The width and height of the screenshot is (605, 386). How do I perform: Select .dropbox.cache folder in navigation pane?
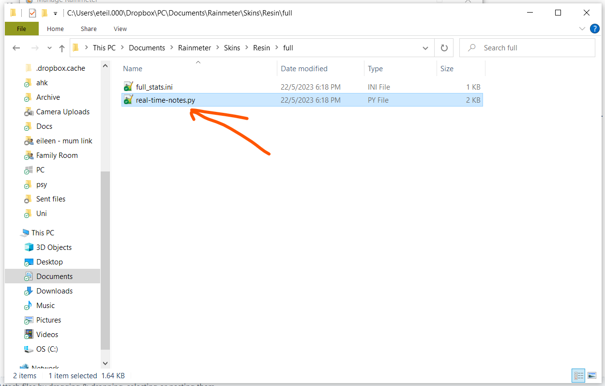(60, 68)
